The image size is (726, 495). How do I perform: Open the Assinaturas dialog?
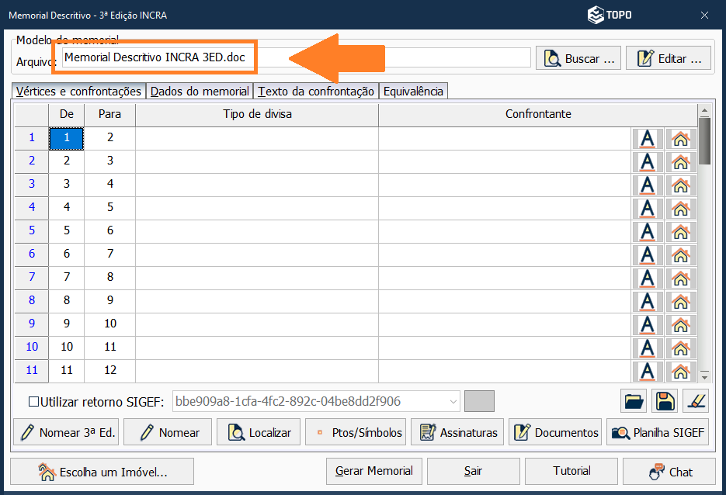click(x=457, y=432)
